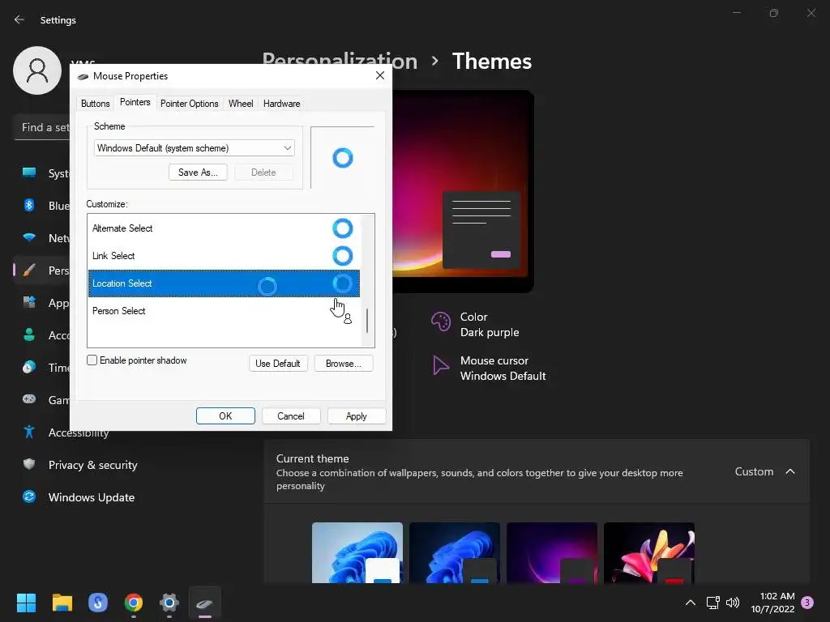Open Google Chrome from the taskbar

134,603
